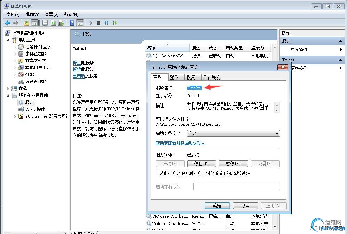Toggle the Show/Hide action pane icon
This screenshot has height=234, width=347.
click(80, 23)
